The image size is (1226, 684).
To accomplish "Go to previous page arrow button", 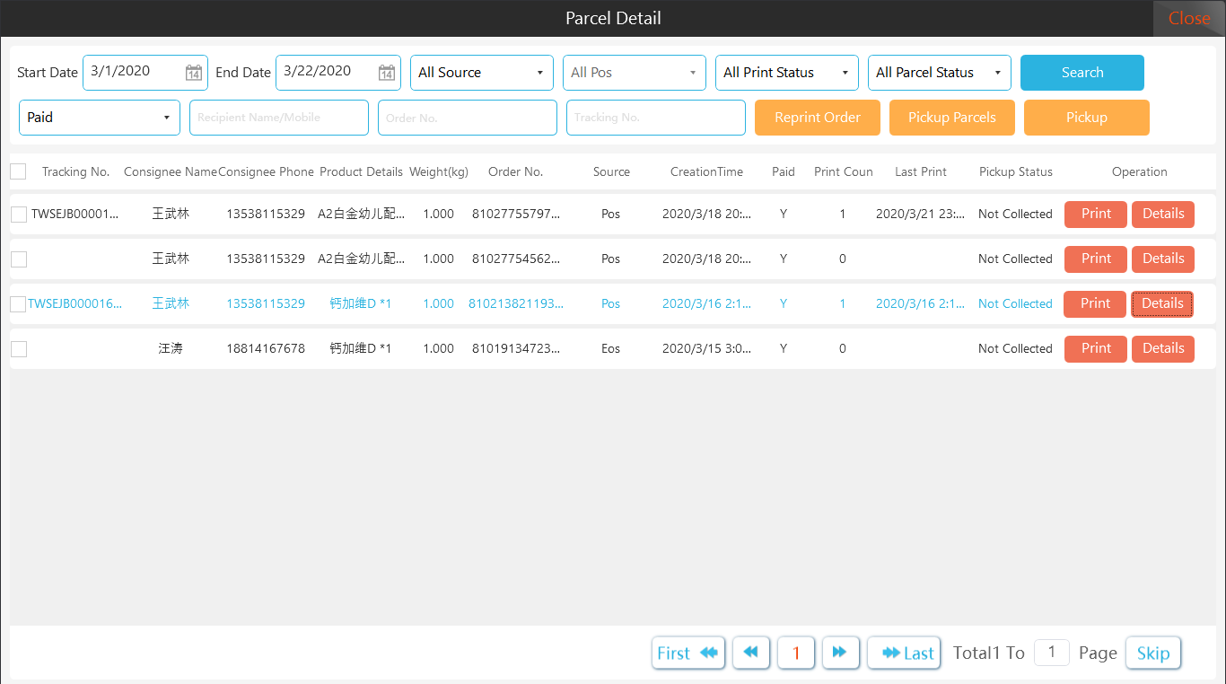I will pyautogui.click(x=751, y=653).
